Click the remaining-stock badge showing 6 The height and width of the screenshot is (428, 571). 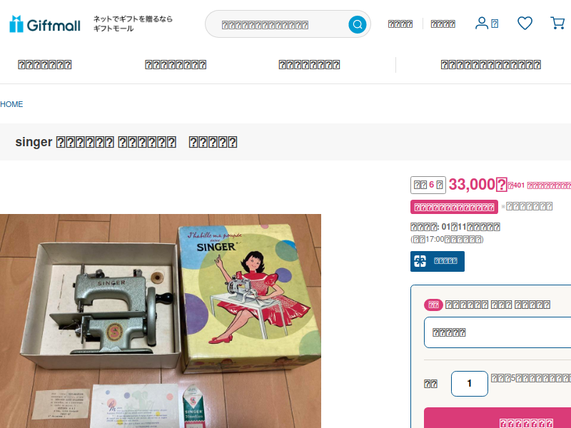pos(428,185)
